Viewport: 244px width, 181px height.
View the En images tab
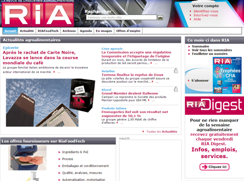pyautogui.click(x=104, y=31)
